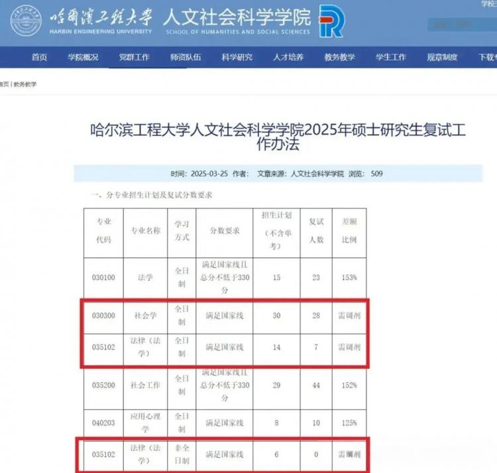This screenshot has width=497, height=473.
Task: Click the 社会学 row's retest count 28
Action: point(316,316)
